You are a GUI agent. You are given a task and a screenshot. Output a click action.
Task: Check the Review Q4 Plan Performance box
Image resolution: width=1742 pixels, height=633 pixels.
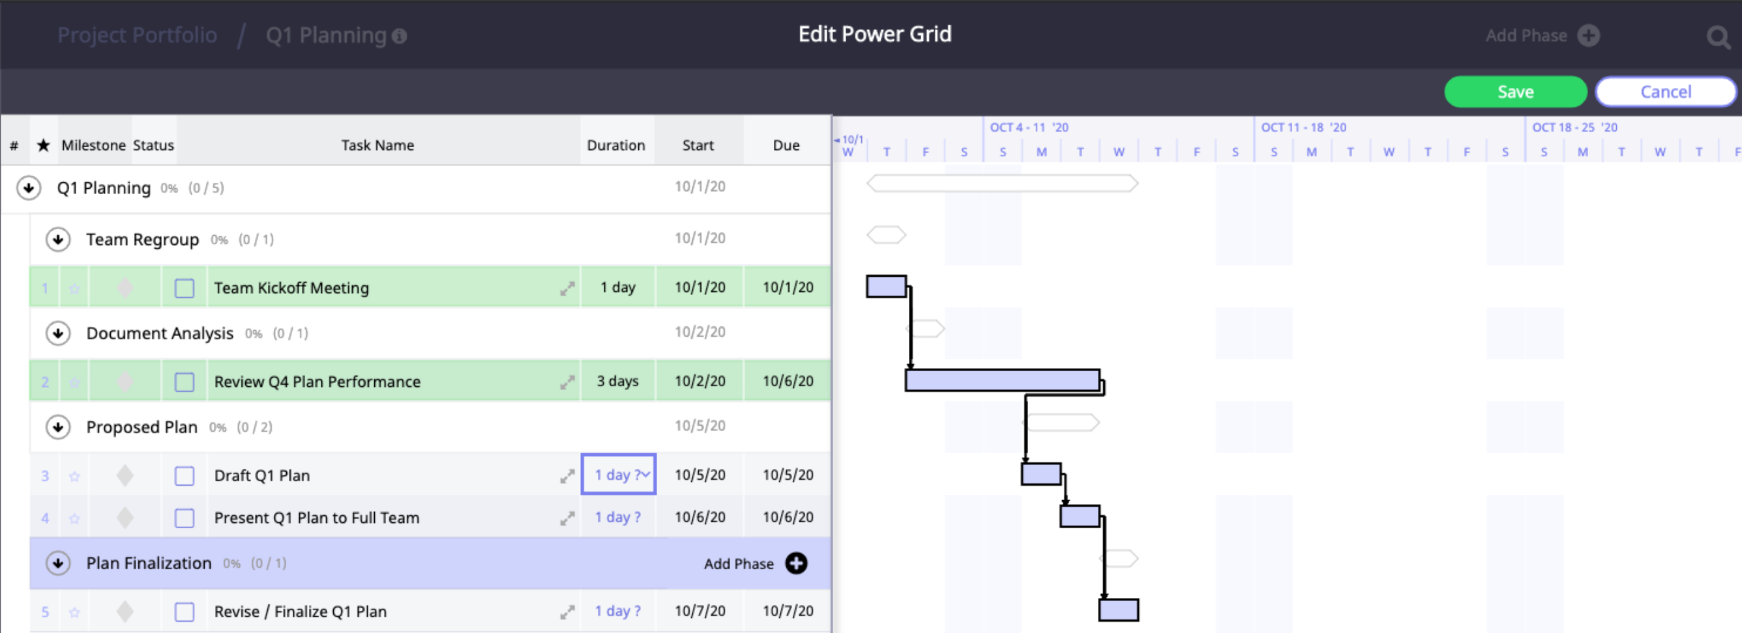point(184,382)
